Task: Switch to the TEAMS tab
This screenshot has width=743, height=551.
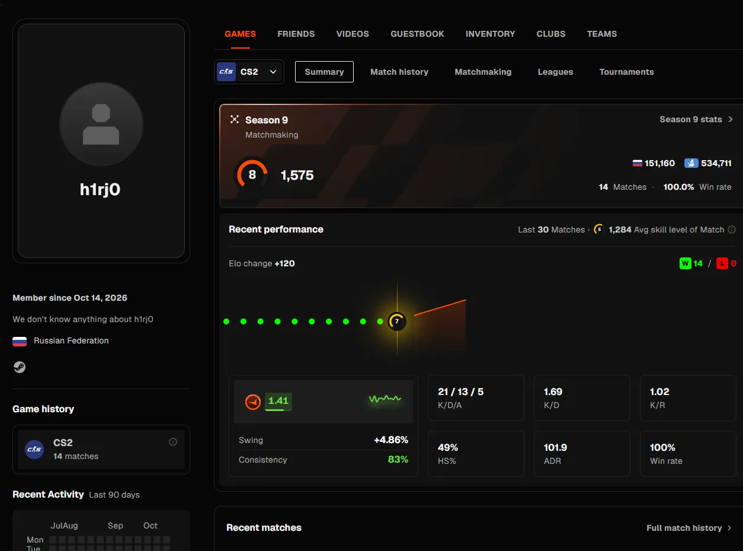Action: [x=602, y=34]
